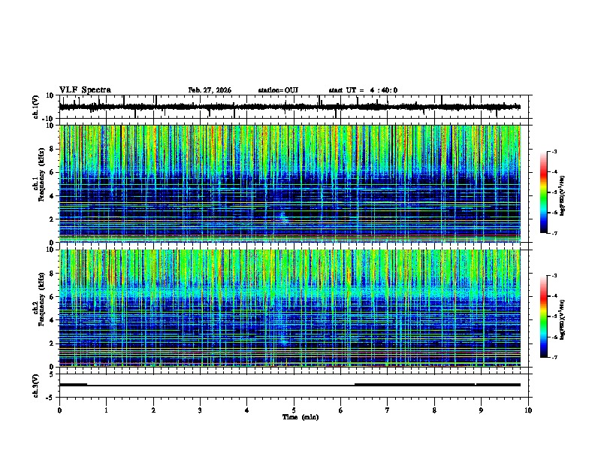Click the "-5" tick of ch.3(V) axis
This screenshot has width=595, height=460.
[x=50, y=398]
